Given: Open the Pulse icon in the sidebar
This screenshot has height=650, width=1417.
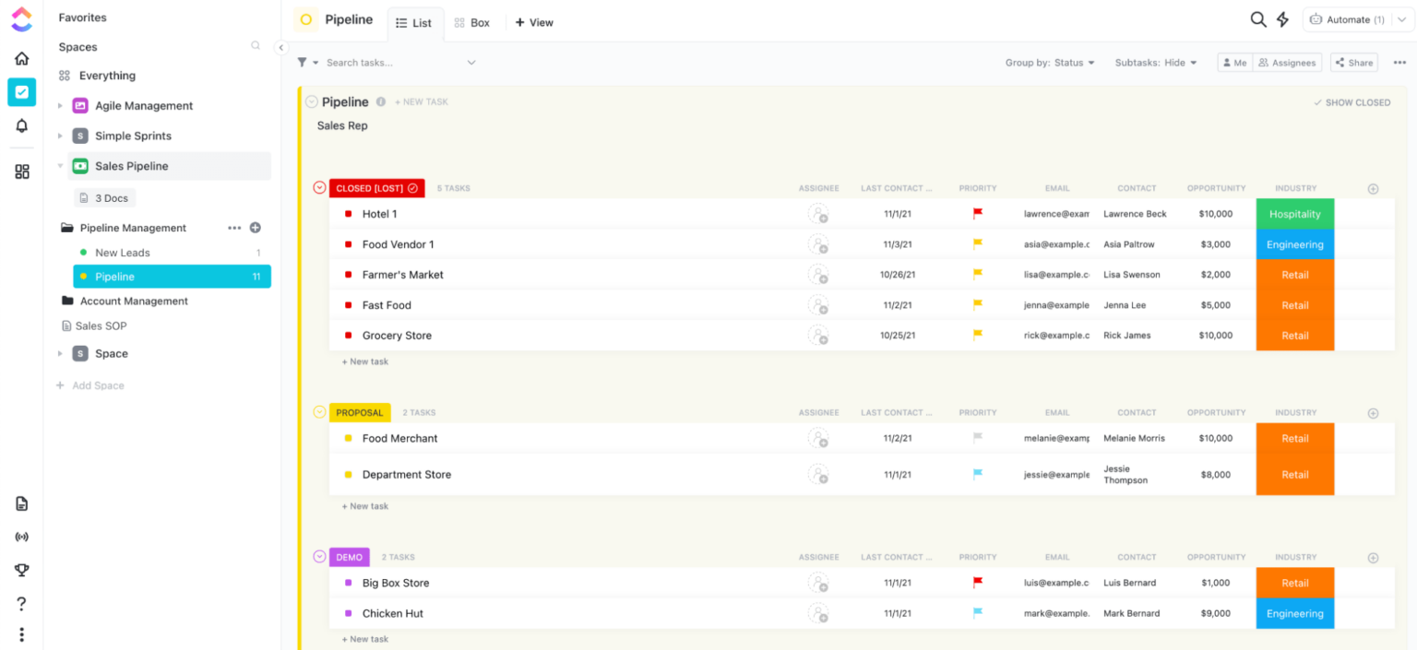Looking at the screenshot, I should pyautogui.click(x=21, y=537).
